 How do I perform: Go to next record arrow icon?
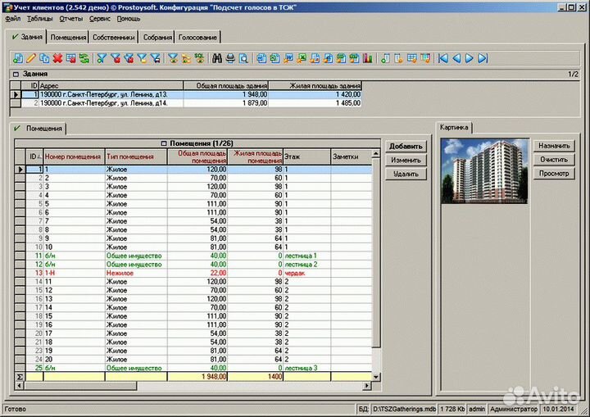coord(470,58)
